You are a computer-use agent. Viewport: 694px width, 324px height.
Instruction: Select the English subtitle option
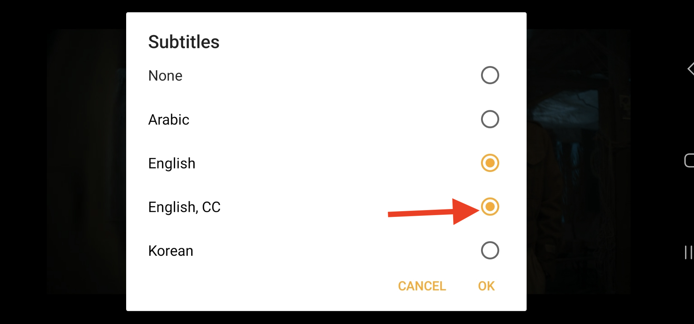click(x=490, y=163)
